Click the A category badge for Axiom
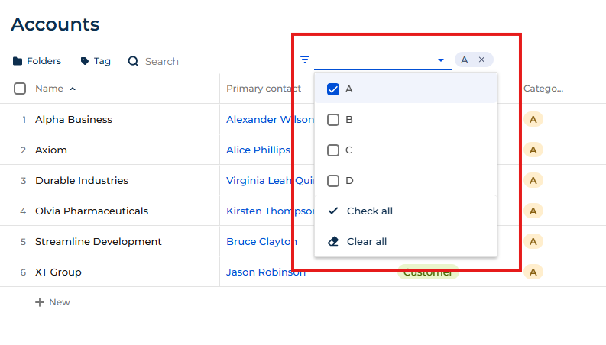Screen dimensions: 606x345 click(533, 150)
